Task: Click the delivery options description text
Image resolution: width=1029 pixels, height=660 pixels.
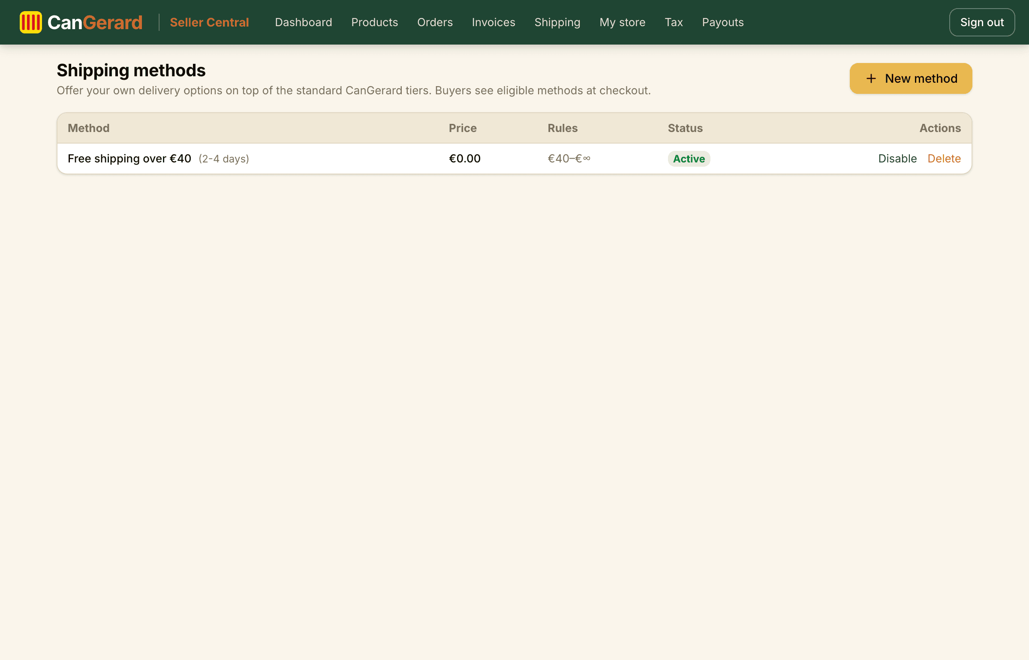Action: [x=354, y=90]
